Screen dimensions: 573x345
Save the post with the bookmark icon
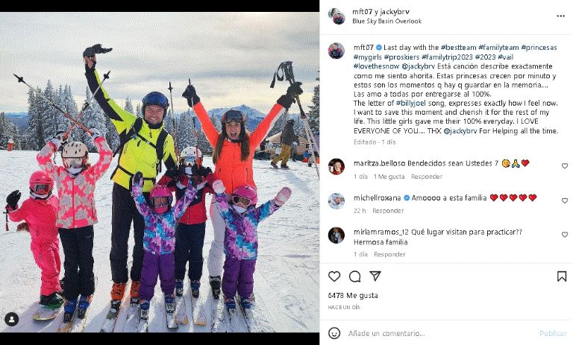tap(562, 276)
